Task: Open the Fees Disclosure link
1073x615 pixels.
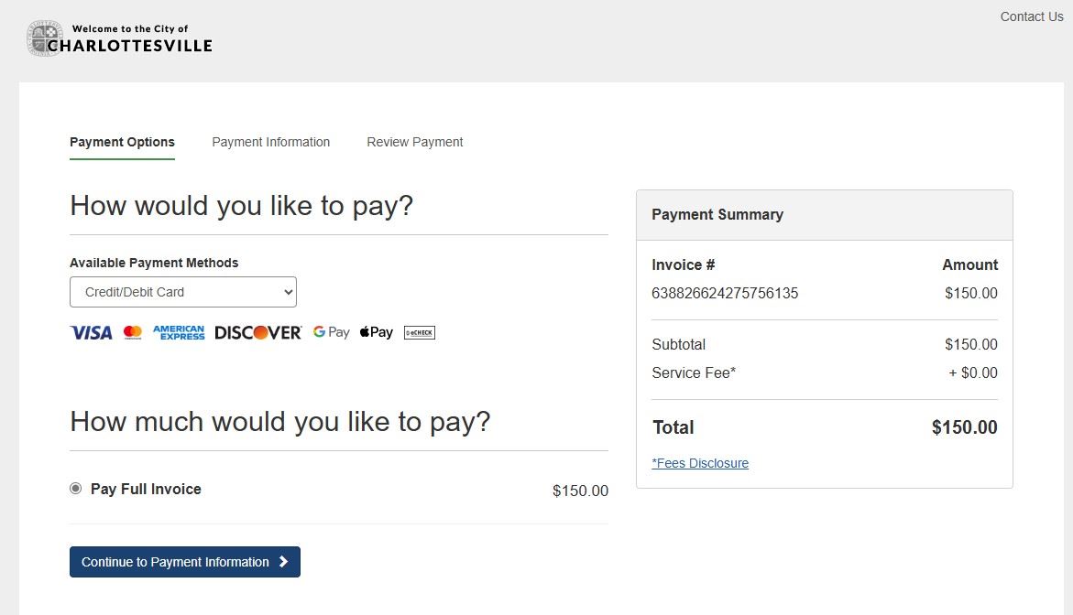Action: coord(700,463)
